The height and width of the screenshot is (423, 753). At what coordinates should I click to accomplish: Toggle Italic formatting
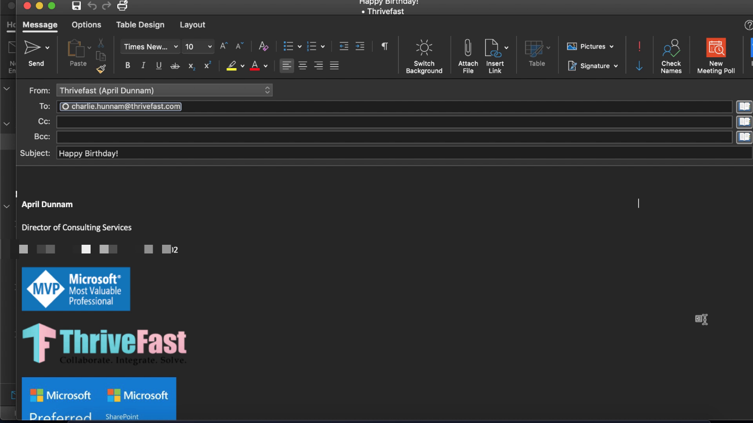click(x=143, y=66)
